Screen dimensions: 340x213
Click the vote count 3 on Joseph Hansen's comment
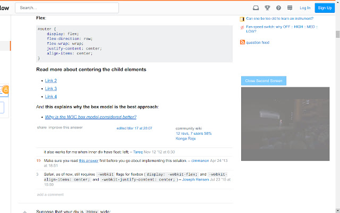click(x=37, y=174)
